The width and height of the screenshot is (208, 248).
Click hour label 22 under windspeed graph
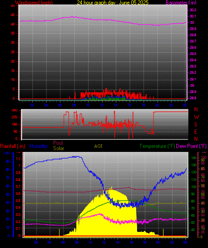[171, 105]
